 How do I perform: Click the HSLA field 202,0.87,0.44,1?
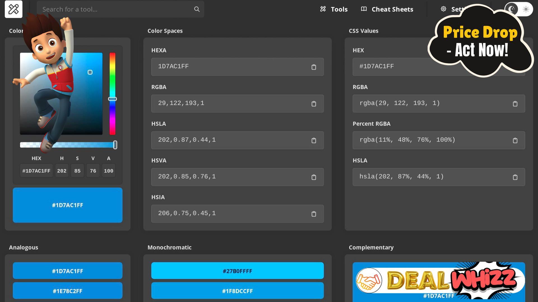pyautogui.click(x=237, y=140)
